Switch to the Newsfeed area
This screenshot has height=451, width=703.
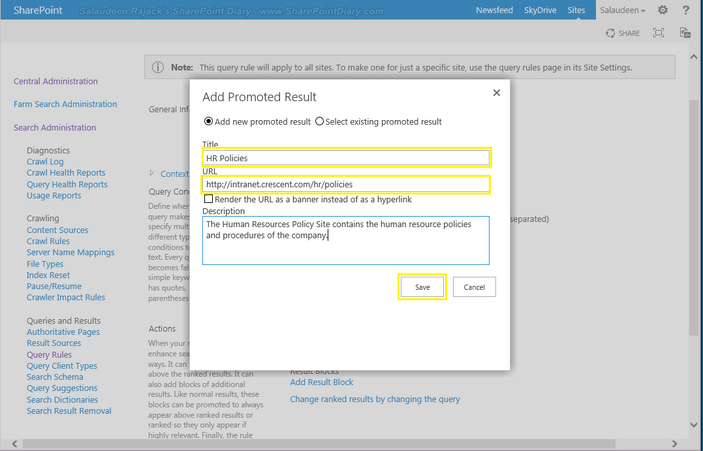pyautogui.click(x=494, y=10)
